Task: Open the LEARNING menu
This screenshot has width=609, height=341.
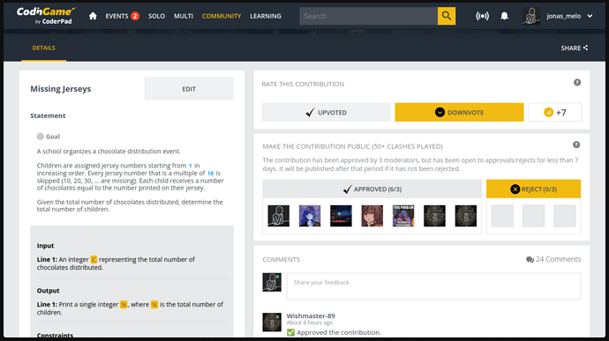Action: [266, 16]
